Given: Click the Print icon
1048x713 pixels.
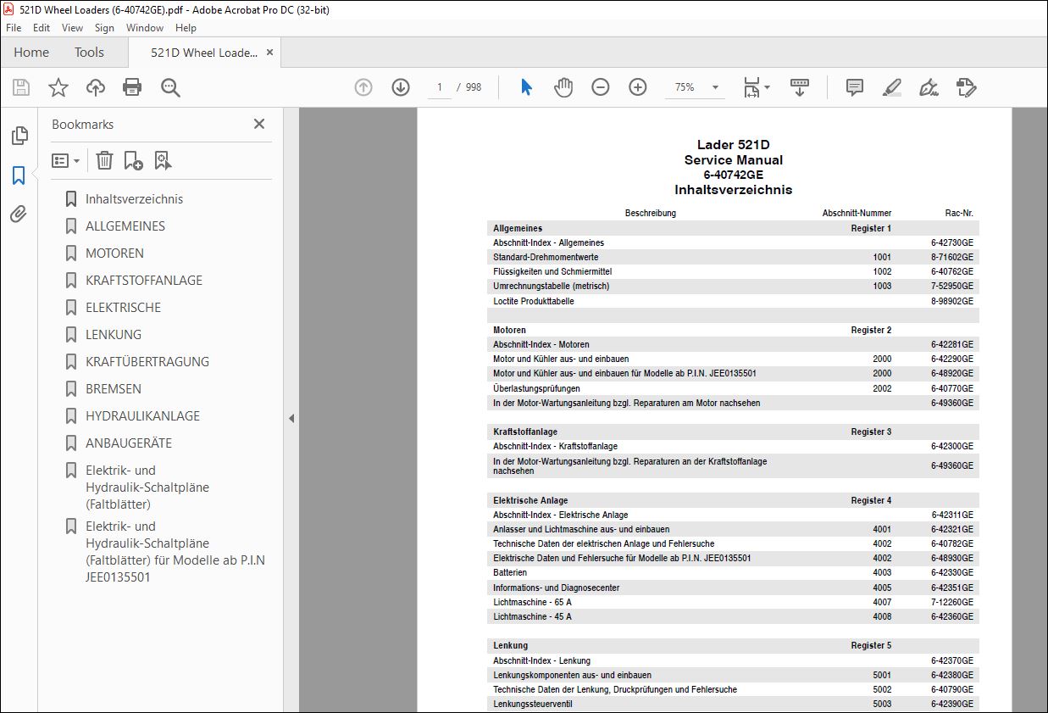Looking at the screenshot, I should [x=132, y=87].
